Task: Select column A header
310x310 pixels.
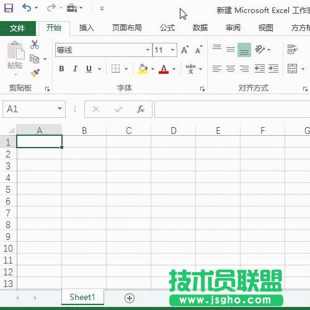Action: [x=39, y=130]
